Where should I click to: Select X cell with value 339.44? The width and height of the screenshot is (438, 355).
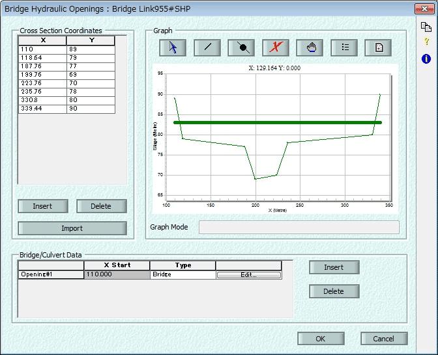pyautogui.click(x=42, y=109)
